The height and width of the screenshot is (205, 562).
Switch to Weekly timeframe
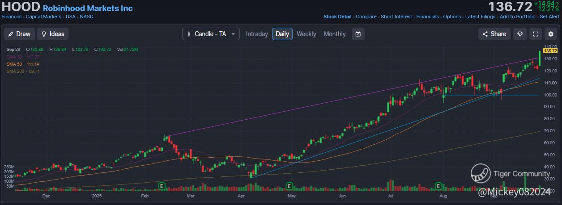click(306, 34)
